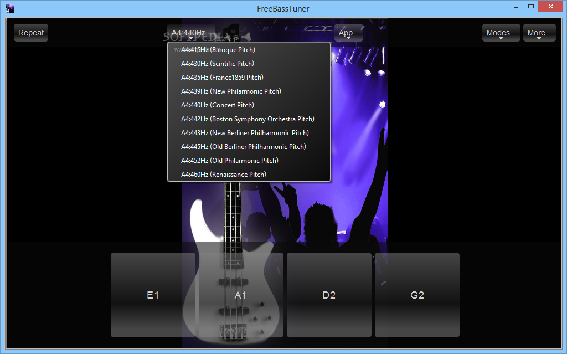The height and width of the screenshot is (354, 567).
Task: Select A4:440Hz (Concert Pitch)
Action: 249,105
